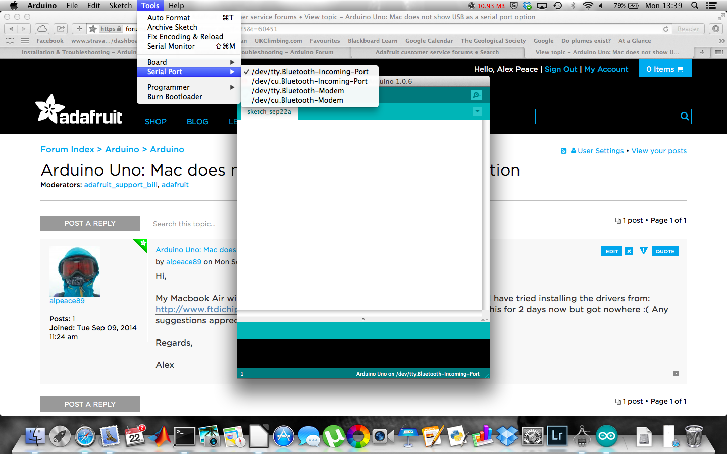Open the Sketch menu
This screenshot has height=454, width=727.
point(121,6)
